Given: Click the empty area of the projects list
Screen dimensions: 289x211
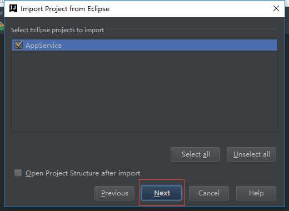Looking at the screenshot, I should pyautogui.click(x=144, y=91).
